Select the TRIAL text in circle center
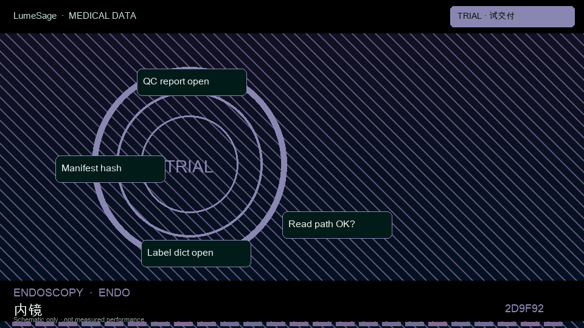This screenshot has width=584, height=328. [x=190, y=167]
